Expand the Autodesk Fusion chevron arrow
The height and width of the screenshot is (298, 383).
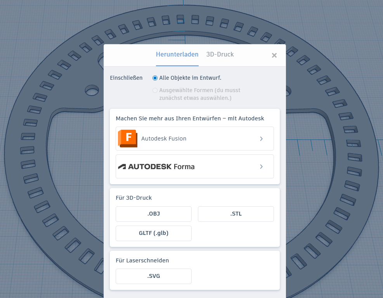coord(262,139)
